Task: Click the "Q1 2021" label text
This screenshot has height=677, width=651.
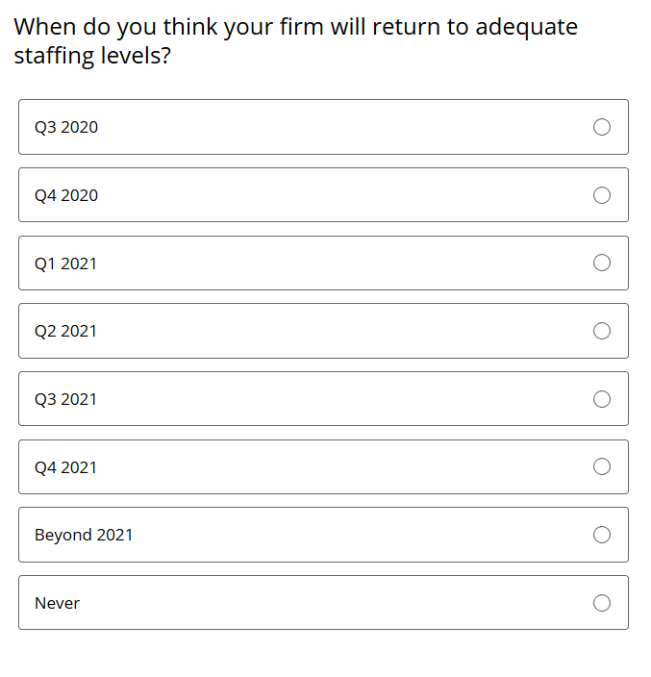Action: coord(65,263)
